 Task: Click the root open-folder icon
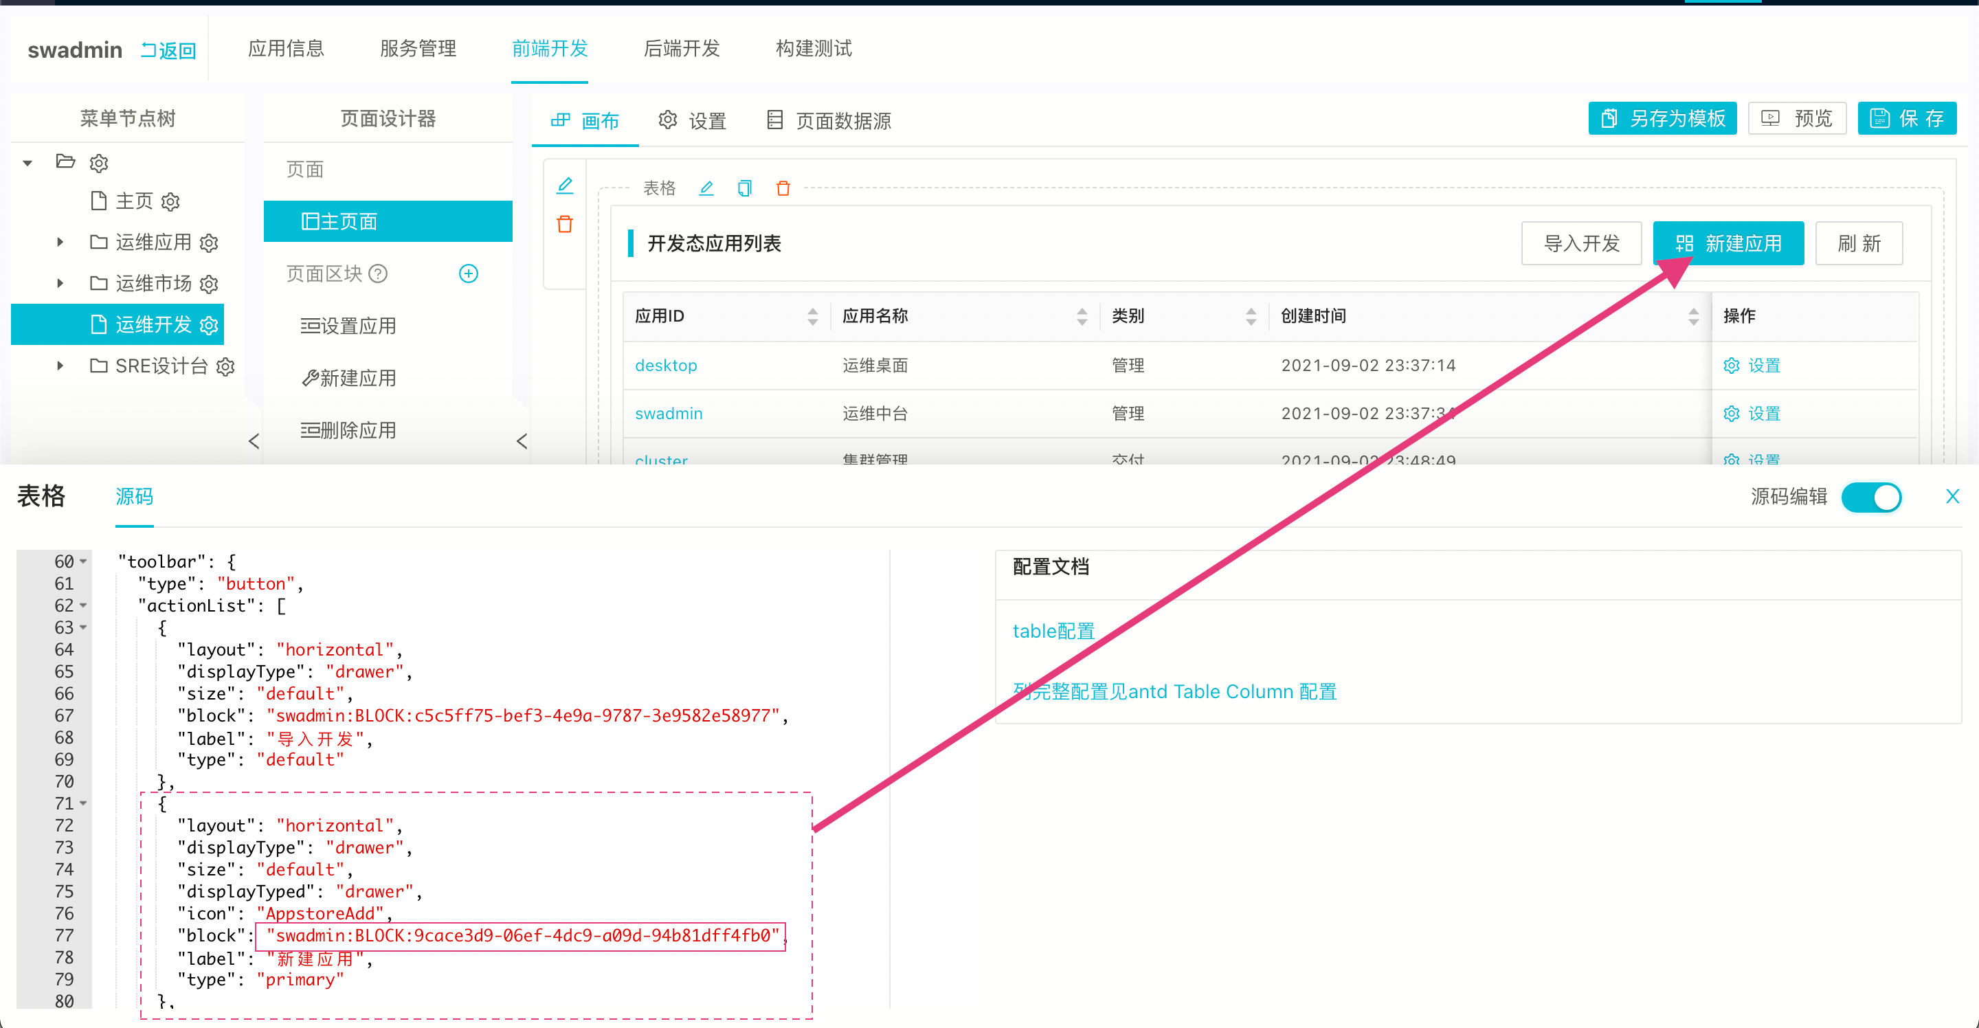[65, 161]
